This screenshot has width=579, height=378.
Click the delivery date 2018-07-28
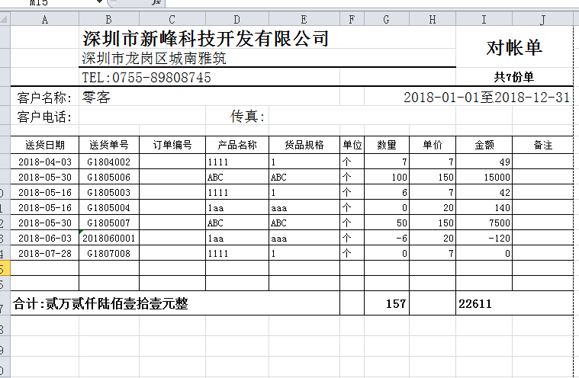coord(45,253)
